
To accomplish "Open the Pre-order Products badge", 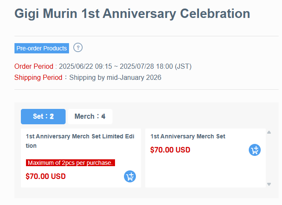I will [x=42, y=48].
